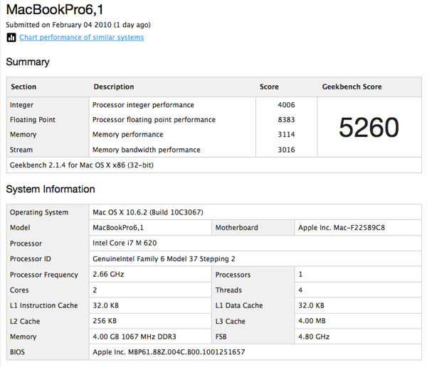Click the 2.66 GHz processor frequency value

(x=108, y=275)
